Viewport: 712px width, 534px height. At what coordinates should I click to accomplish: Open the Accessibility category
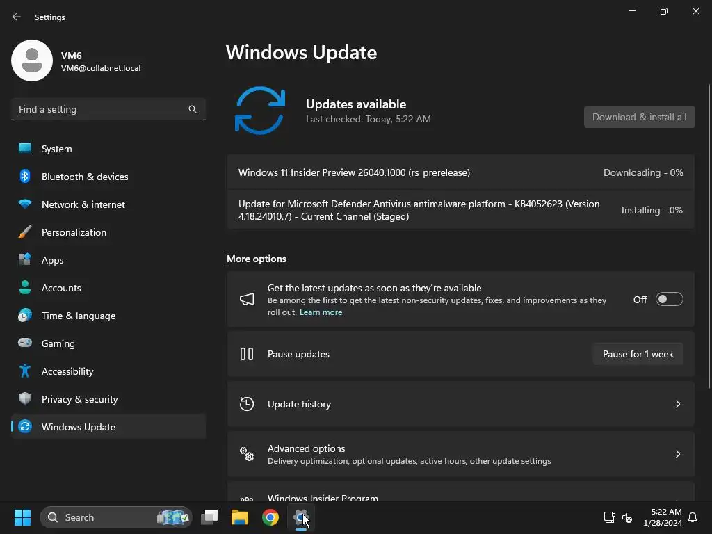108,371
